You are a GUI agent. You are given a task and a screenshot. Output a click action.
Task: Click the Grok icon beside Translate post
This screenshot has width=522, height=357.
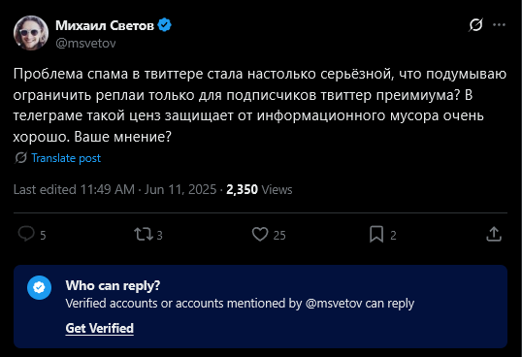pyautogui.click(x=20, y=158)
